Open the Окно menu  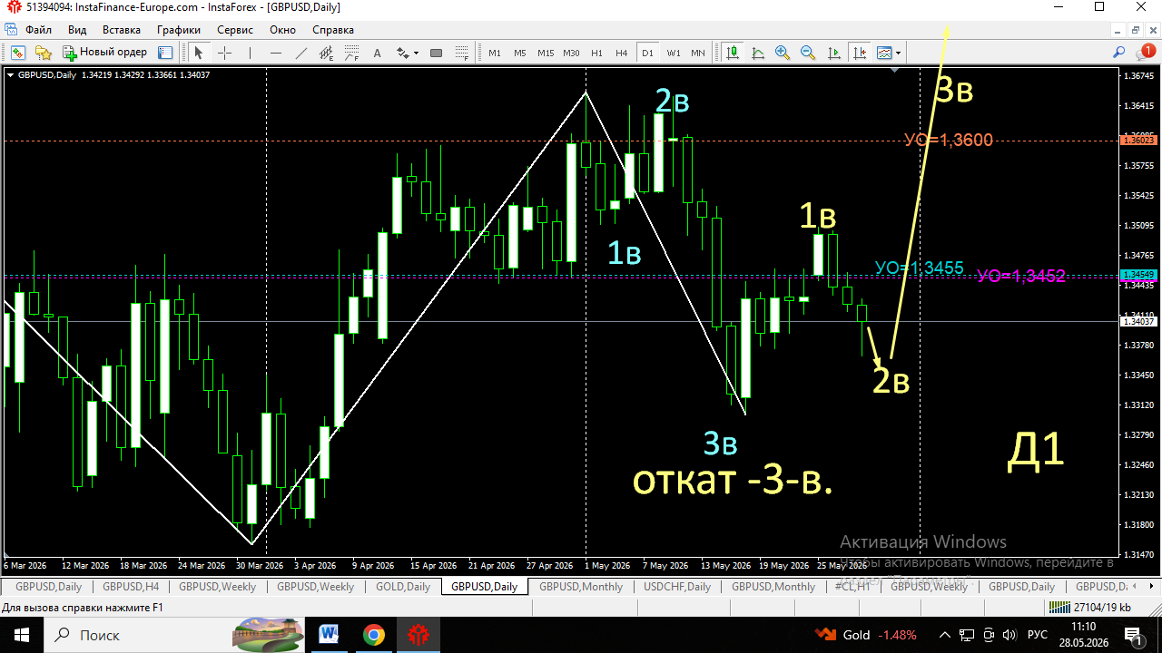[283, 30]
